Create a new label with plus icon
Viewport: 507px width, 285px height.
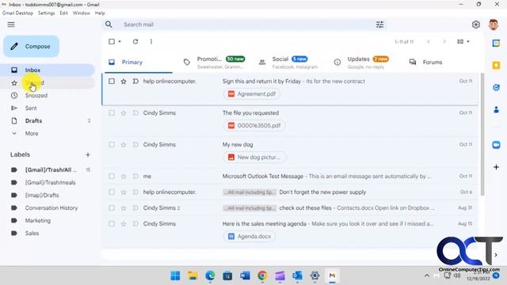tap(88, 155)
